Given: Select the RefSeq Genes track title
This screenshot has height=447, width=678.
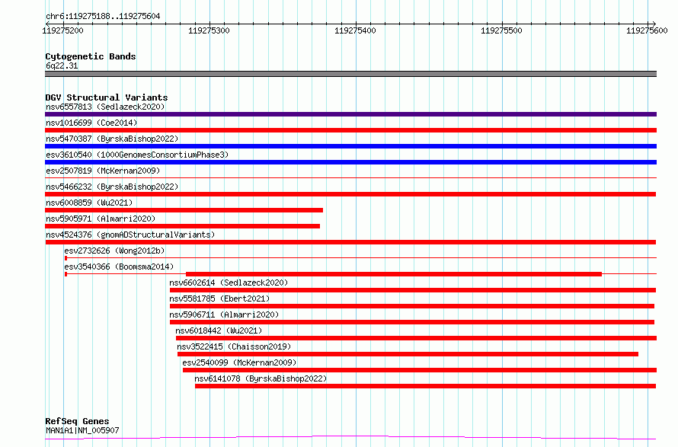Looking at the screenshot, I should pyautogui.click(x=78, y=421).
